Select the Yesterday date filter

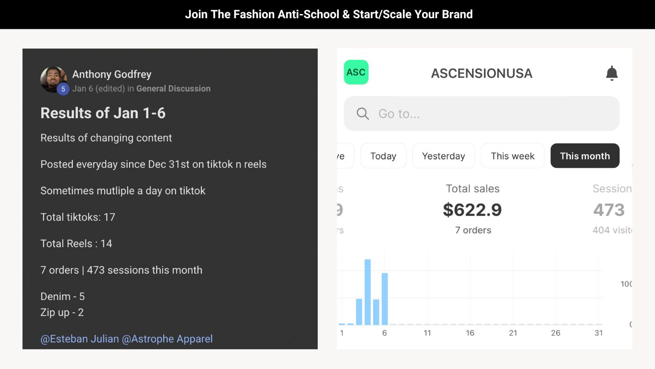pyautogui.click(x=443, y=156)
